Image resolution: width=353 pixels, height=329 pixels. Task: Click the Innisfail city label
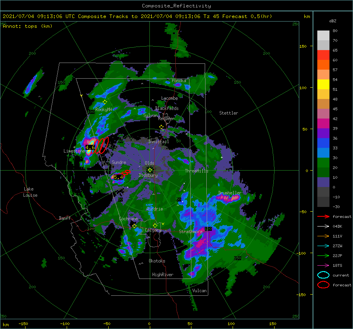tap(158, 142)
